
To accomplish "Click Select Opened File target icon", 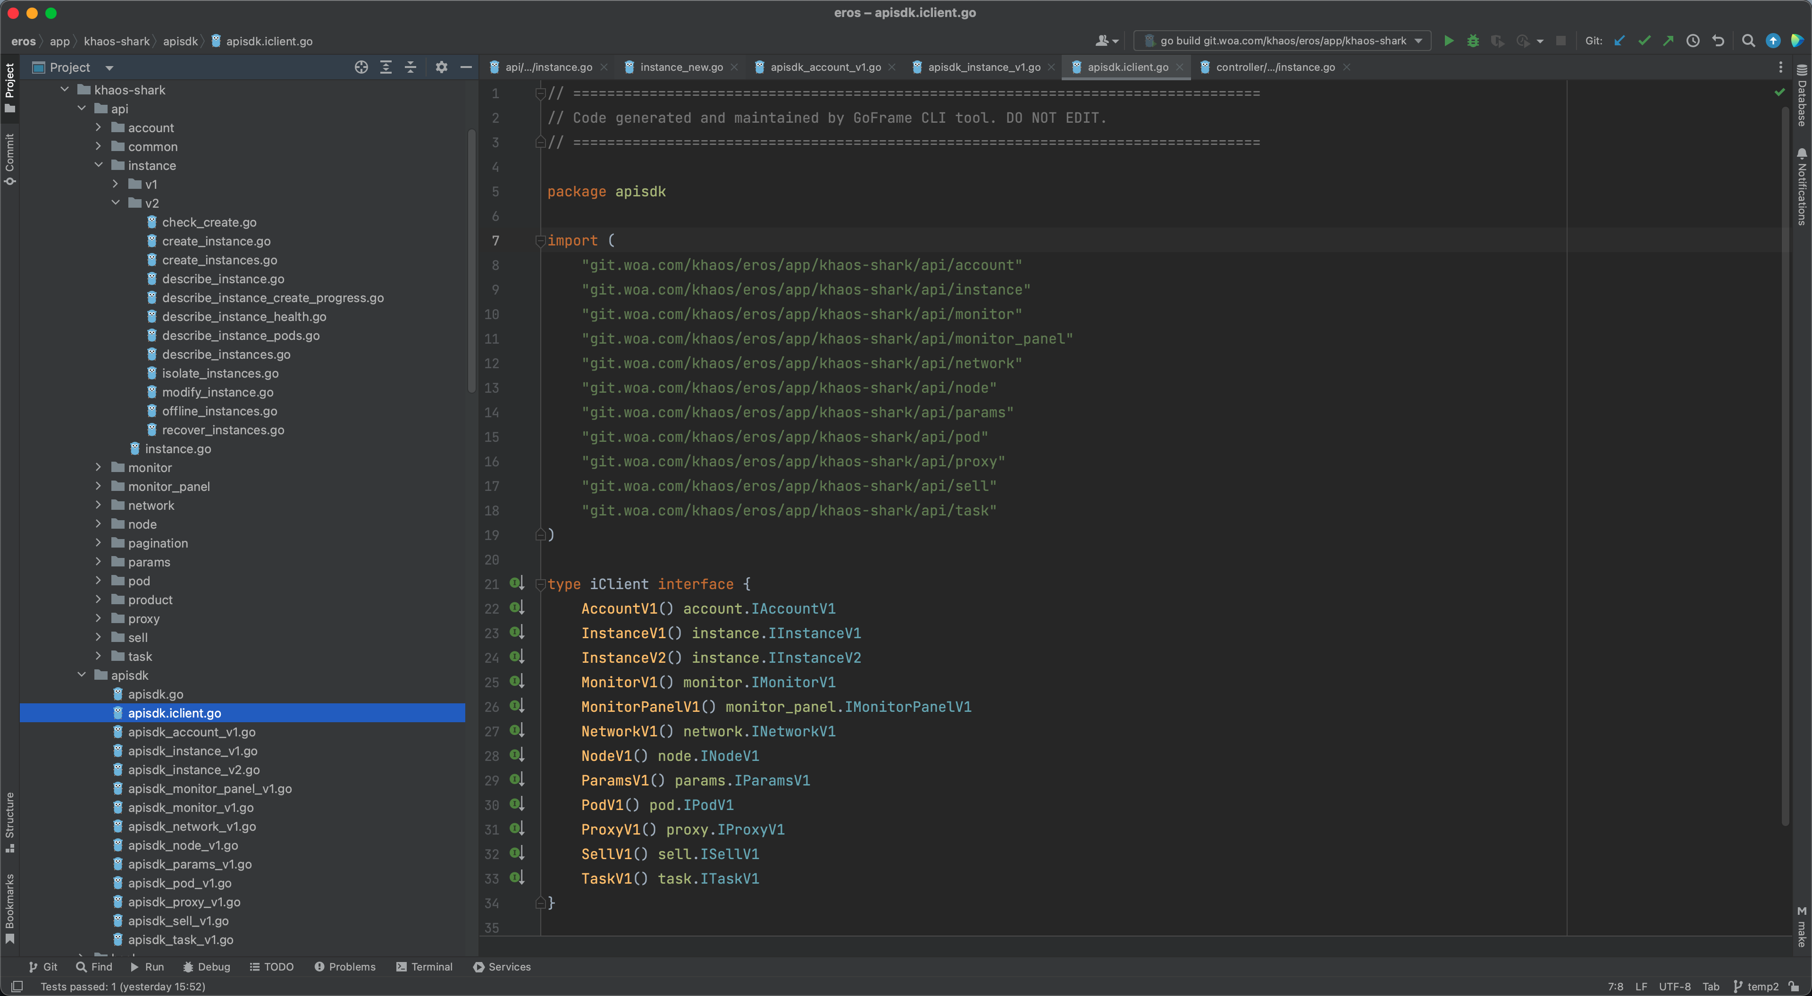I will click(x=361, y=67).
